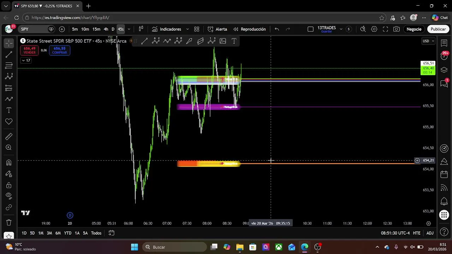Set date range to 1D

[x=24, y=233]
